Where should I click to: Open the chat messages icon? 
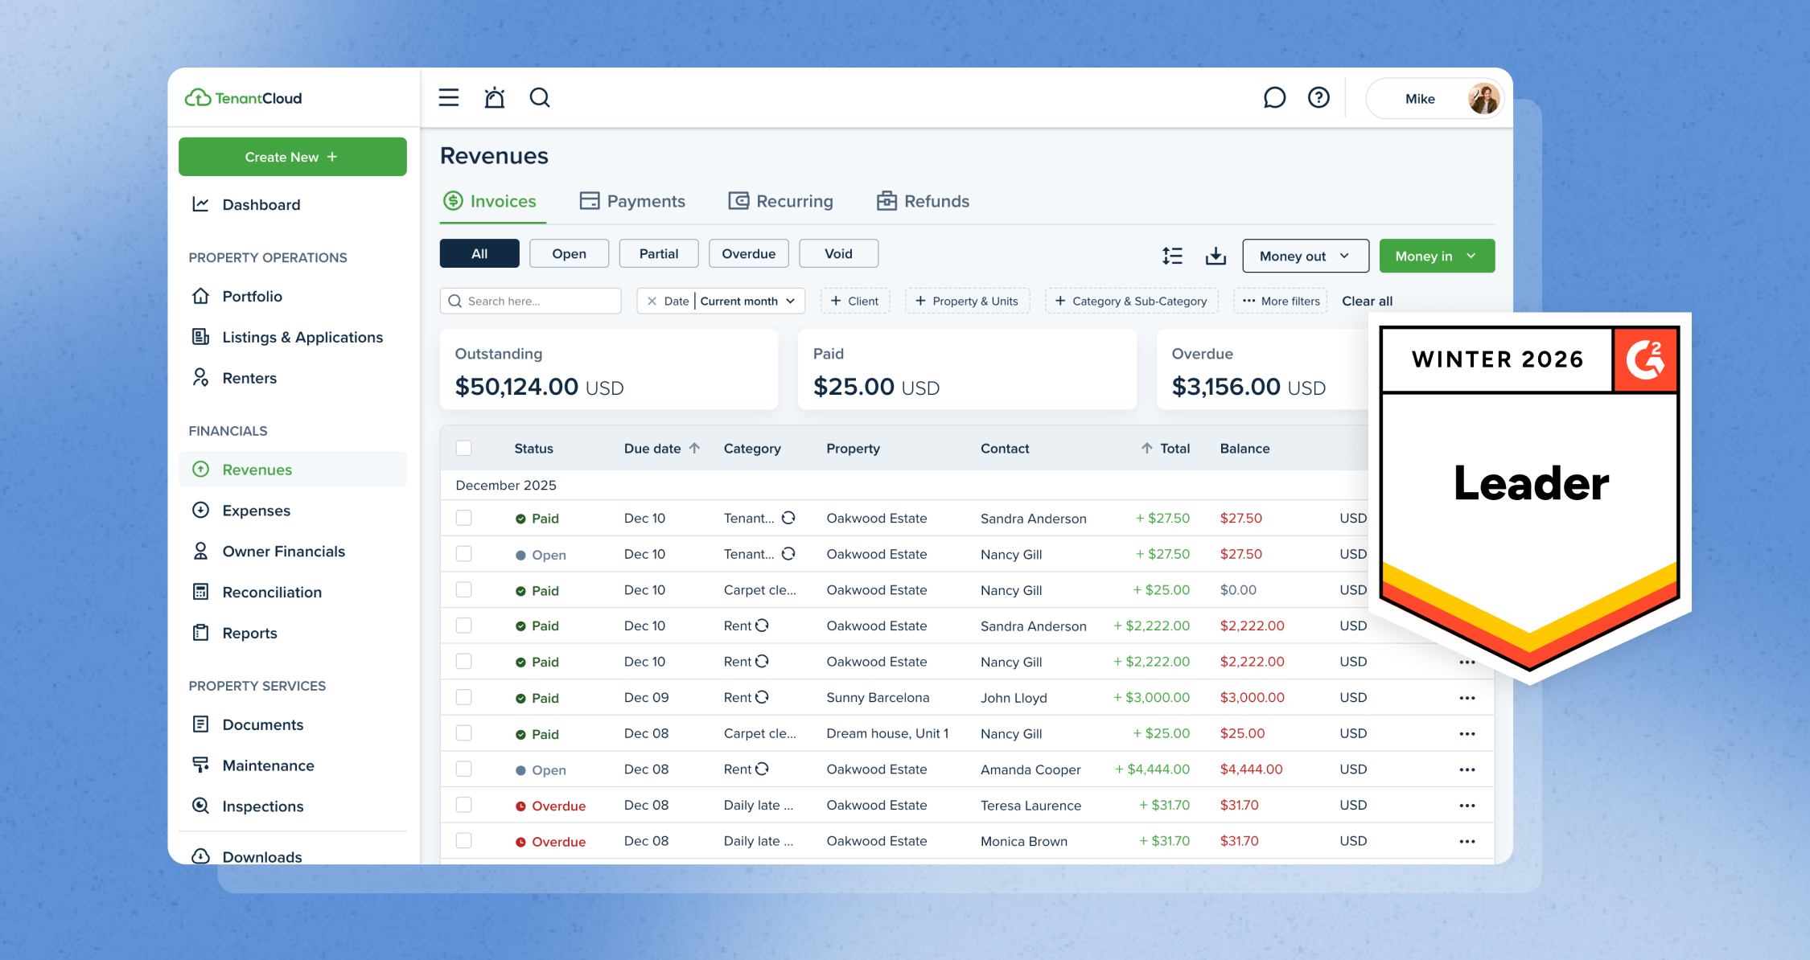[x=1274, y=98]
